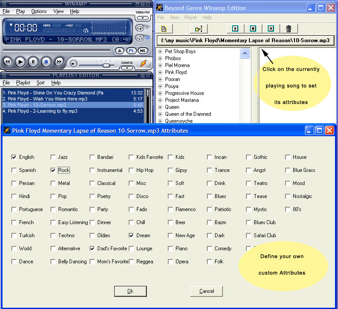Click Winamp next track button
Screen dimensions: 338x309
59,62
